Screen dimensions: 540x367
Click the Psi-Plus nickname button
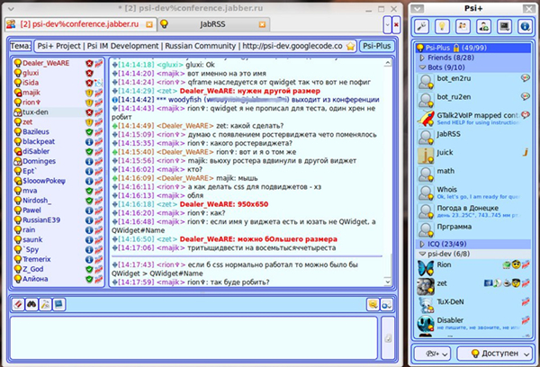377,46
